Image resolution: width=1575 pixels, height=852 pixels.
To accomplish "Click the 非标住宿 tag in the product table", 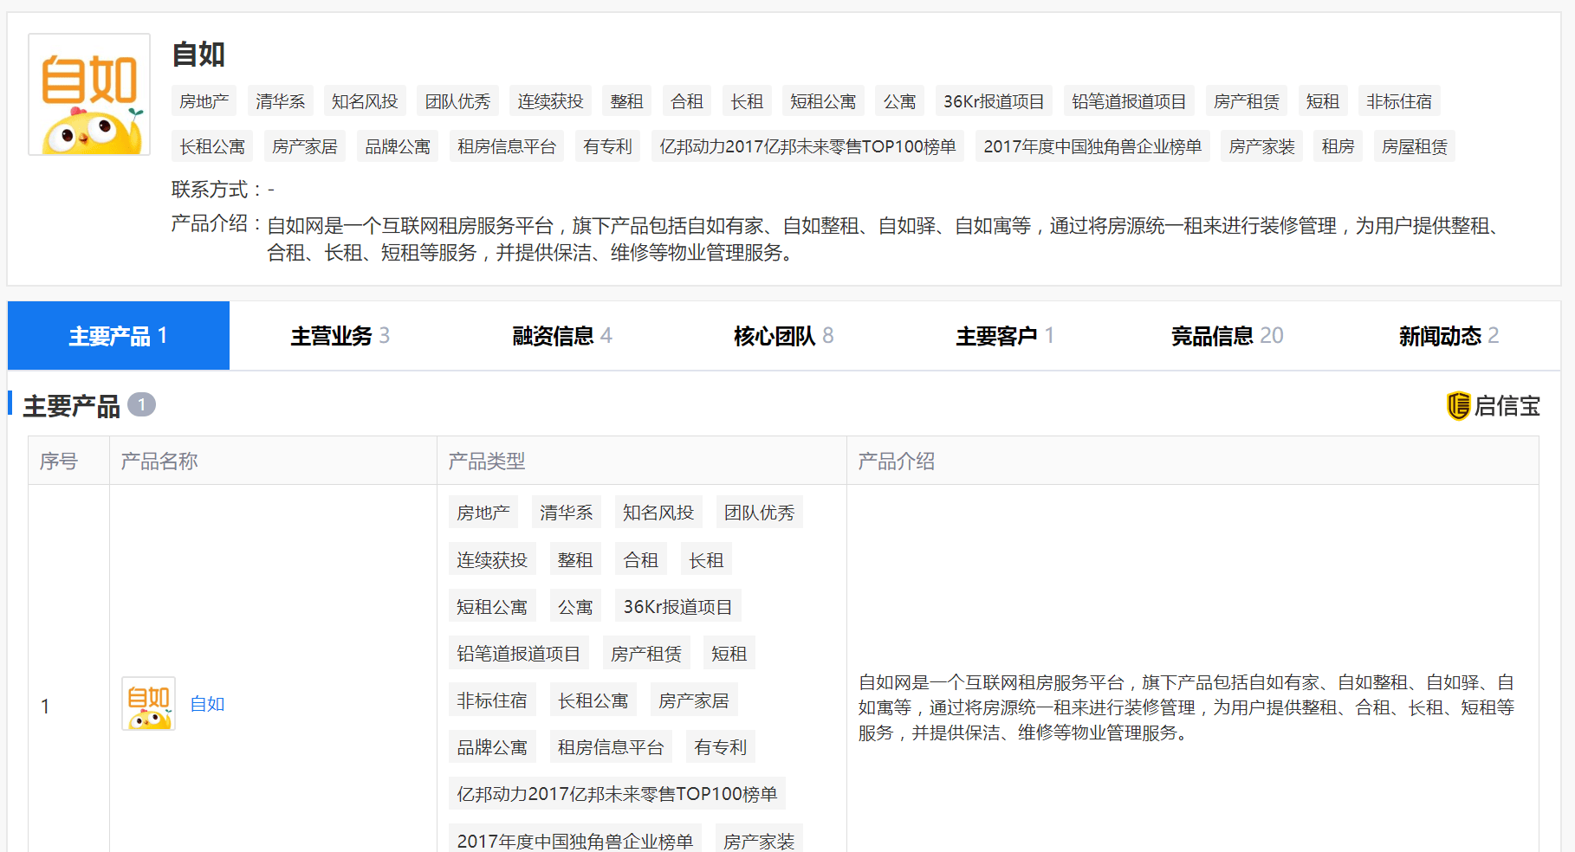I will coord(492,700).
